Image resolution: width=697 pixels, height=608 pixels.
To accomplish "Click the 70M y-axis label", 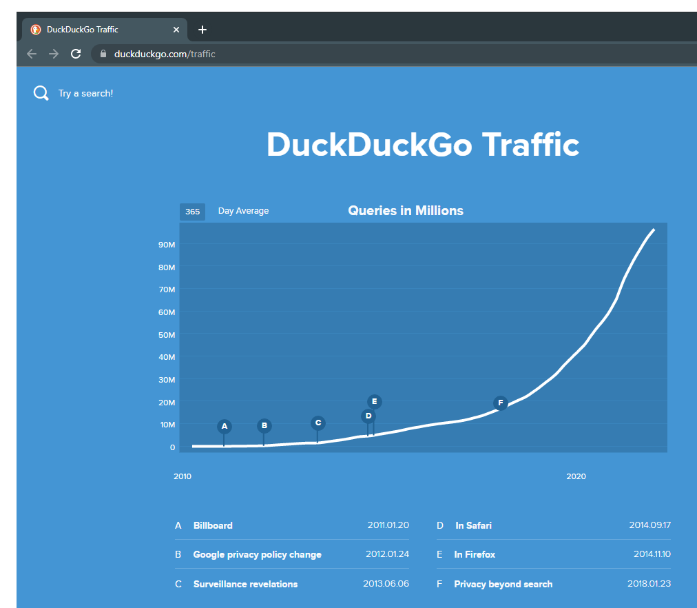I will [x=167, y=290].
